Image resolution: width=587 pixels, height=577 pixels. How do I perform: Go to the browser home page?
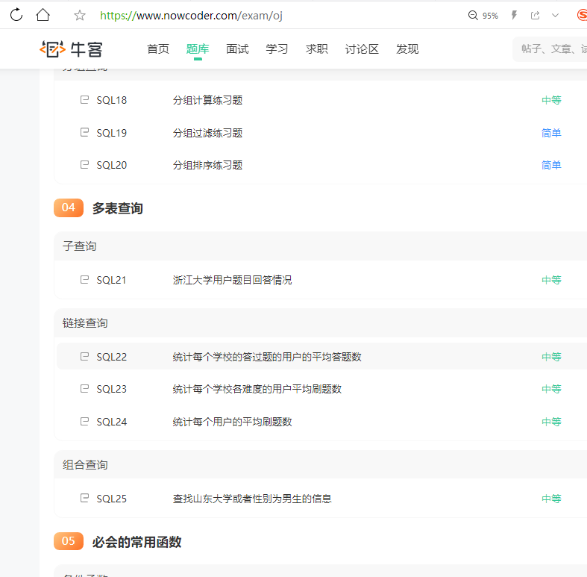coord(43,15)
